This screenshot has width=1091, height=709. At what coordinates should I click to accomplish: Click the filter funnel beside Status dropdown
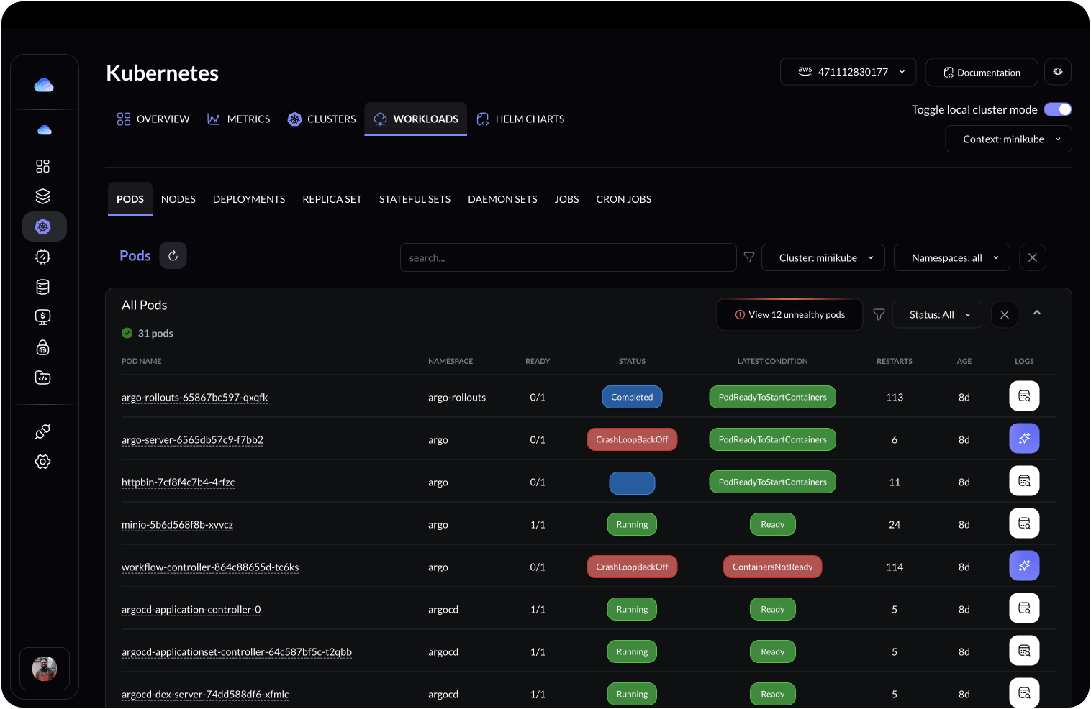point(879,314)
